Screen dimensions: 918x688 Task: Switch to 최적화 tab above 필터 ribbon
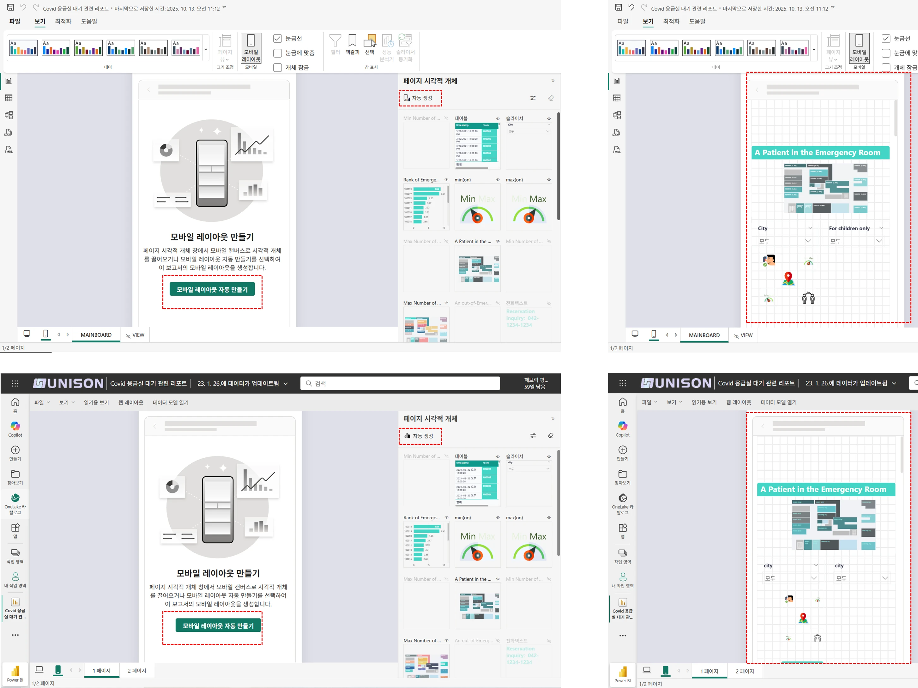point(63,21)
